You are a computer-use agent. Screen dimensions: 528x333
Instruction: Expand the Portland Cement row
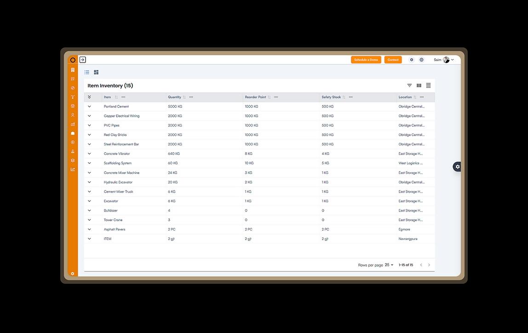[89, 106]
